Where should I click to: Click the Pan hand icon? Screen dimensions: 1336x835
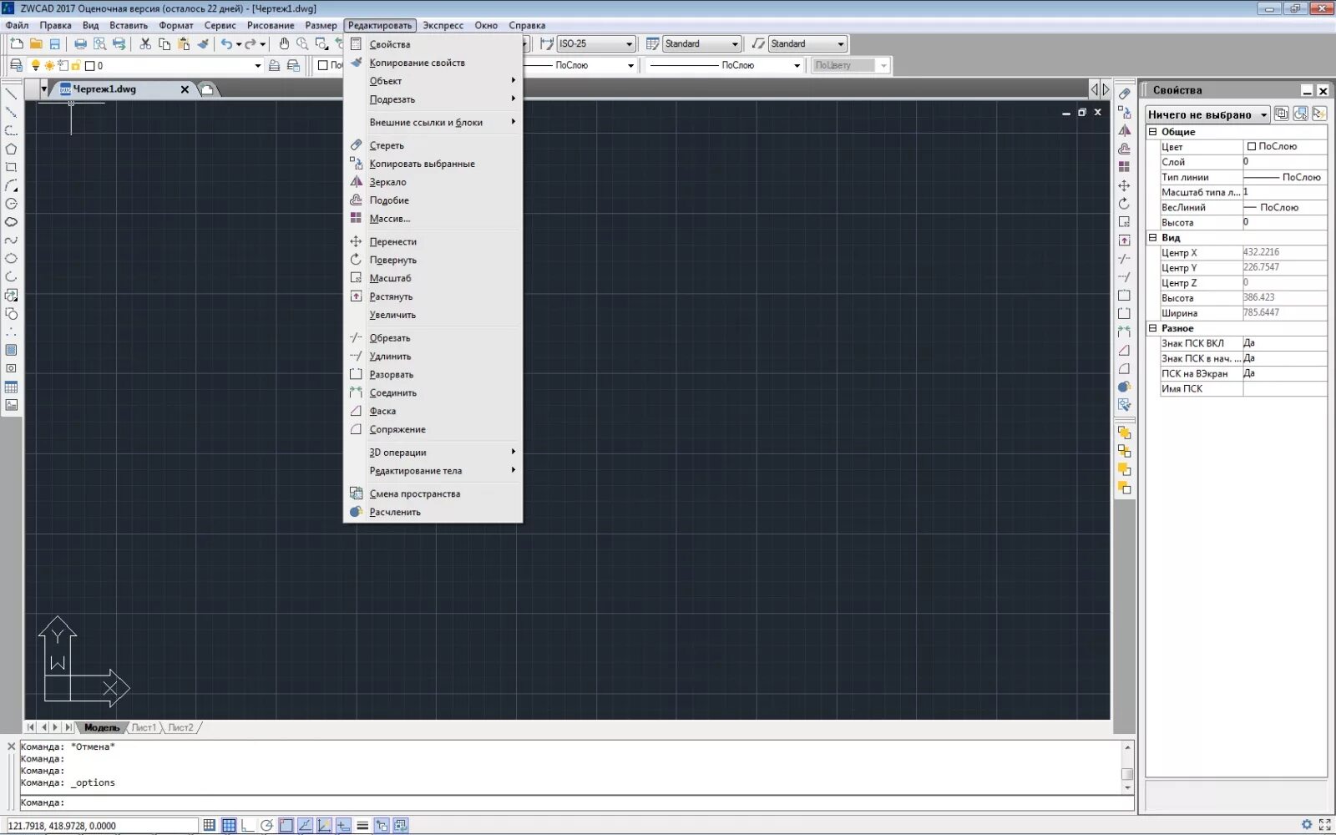coord(284,43)
